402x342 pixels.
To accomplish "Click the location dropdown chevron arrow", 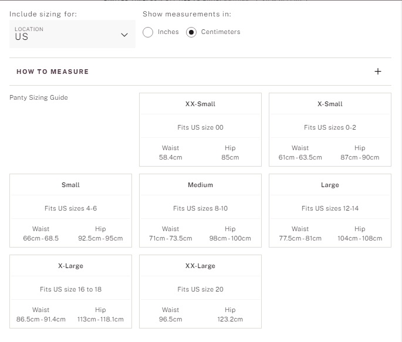I will coord(124,35).
